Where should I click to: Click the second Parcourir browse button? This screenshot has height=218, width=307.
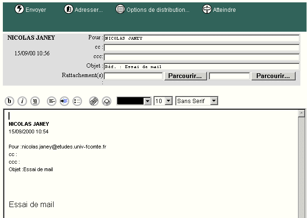point(273,76)
